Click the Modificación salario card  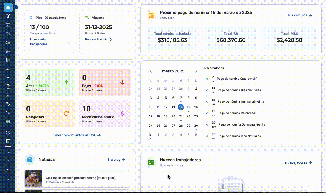pyautogui.click(x=105, y=114)
